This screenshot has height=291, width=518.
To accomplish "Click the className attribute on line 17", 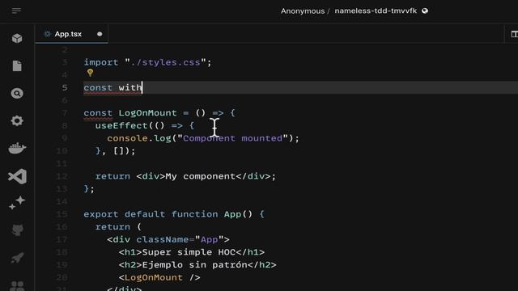I will (x=162, y=239).
